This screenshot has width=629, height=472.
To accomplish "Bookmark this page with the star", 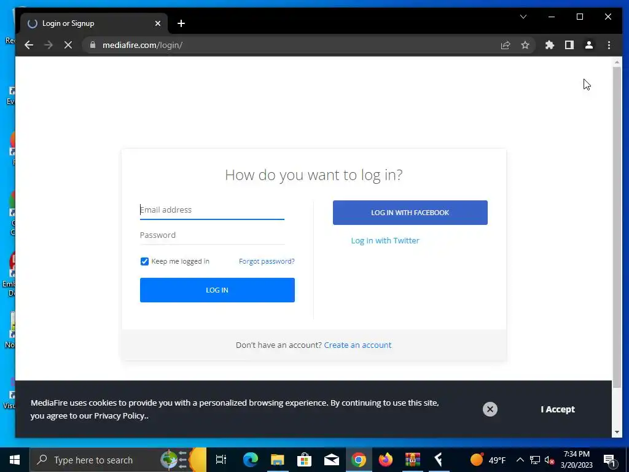I will [525, 45].
